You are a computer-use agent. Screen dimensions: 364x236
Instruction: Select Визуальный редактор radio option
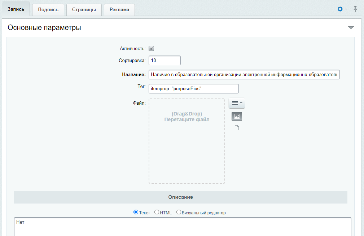pyautogui.click(x=179, y=212)
